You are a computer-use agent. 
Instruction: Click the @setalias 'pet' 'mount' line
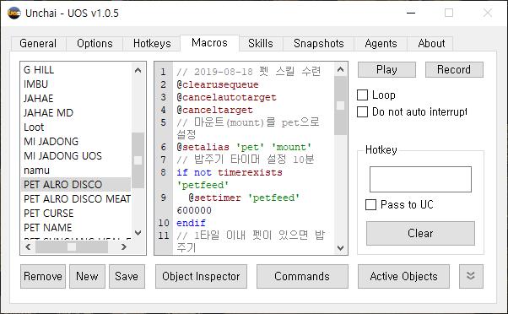tap(244, 147)
